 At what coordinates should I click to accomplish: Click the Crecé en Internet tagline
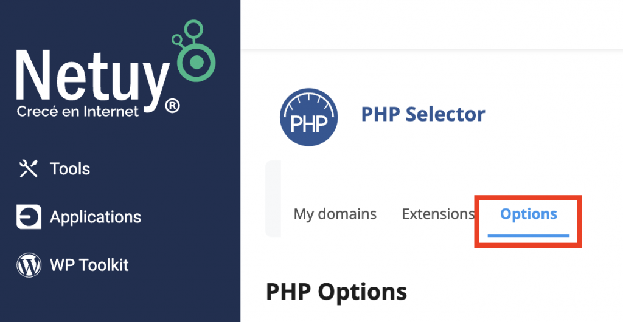(x=78, y=111)
